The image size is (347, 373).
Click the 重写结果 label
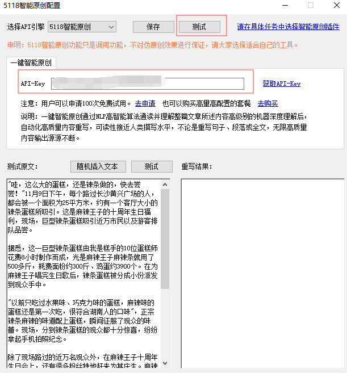pos(197,166)
